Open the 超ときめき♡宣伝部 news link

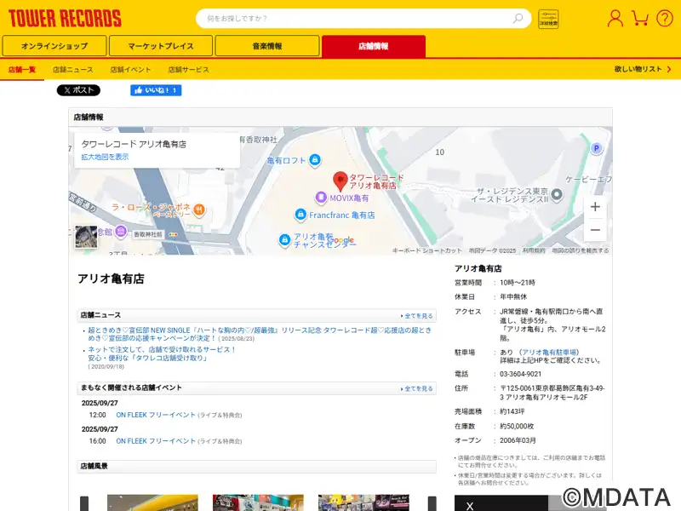pyautogui.click(x=260, y=334)
